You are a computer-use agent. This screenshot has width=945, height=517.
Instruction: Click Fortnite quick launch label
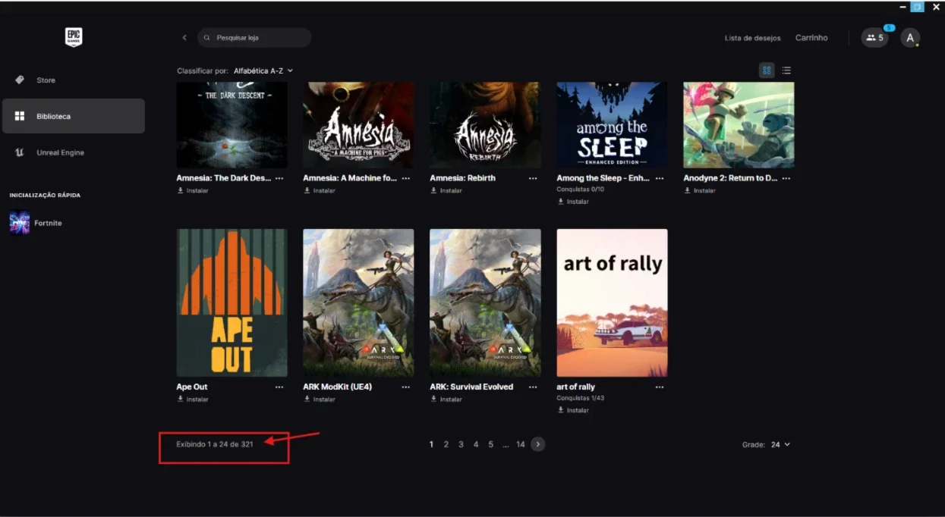point(48,223)
